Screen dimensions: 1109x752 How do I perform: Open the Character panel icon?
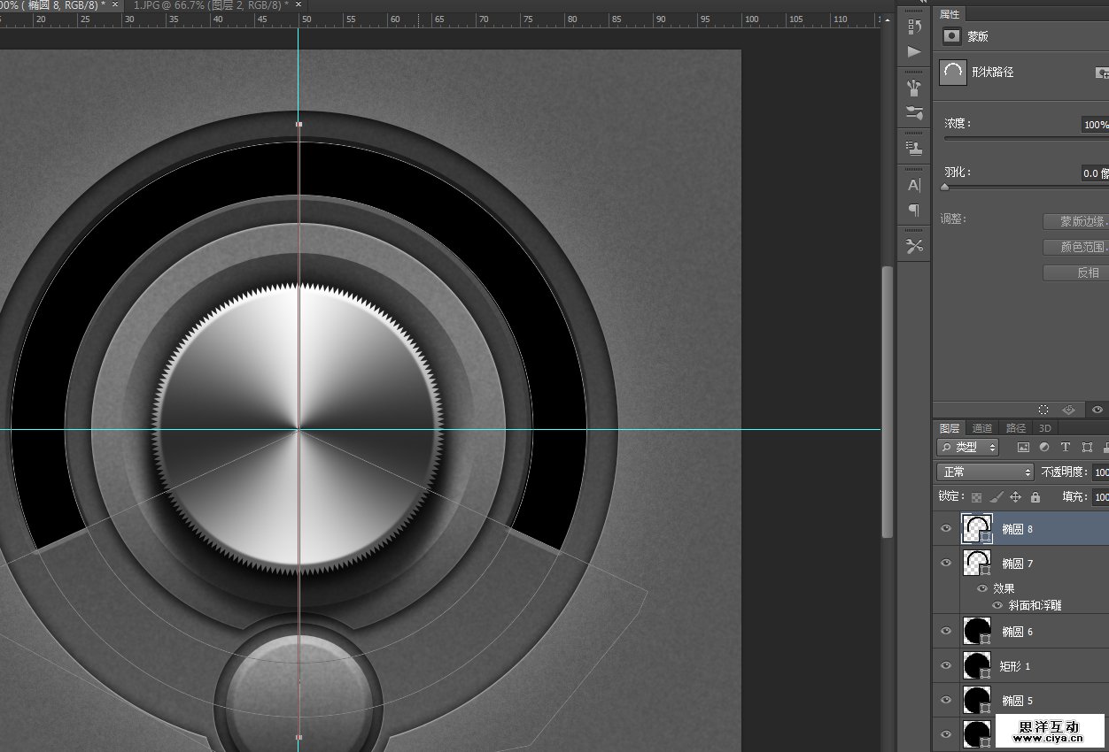pyautogui.click(x=914, y=185)
